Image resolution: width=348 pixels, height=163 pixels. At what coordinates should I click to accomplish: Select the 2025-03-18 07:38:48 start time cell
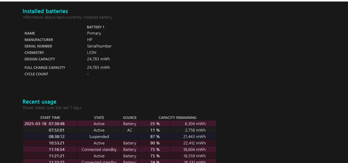(44, 124)
